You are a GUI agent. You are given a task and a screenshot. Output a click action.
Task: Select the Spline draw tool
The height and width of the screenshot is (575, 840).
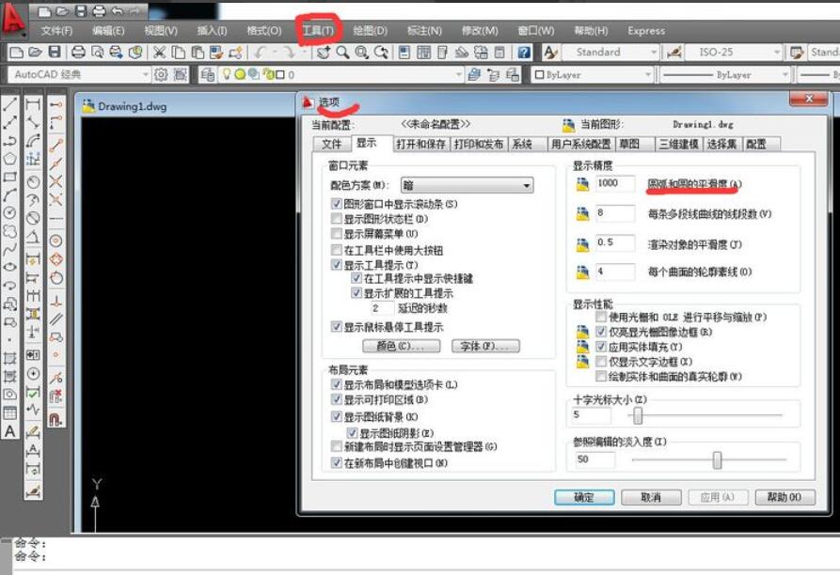pyautogui.click(x=9, y=250)
